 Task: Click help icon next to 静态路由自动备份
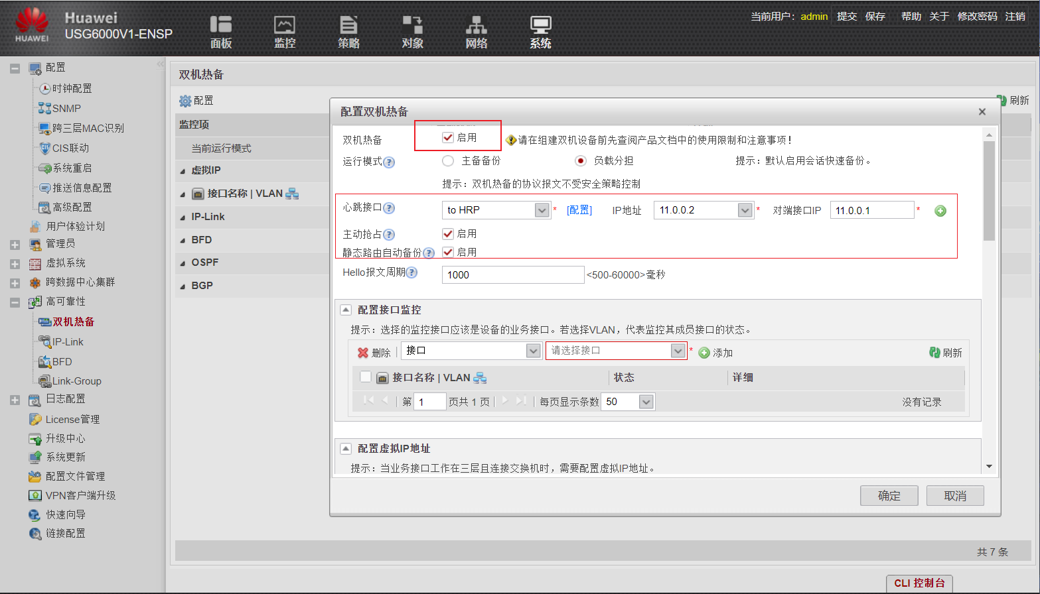[x=429, y=253]
